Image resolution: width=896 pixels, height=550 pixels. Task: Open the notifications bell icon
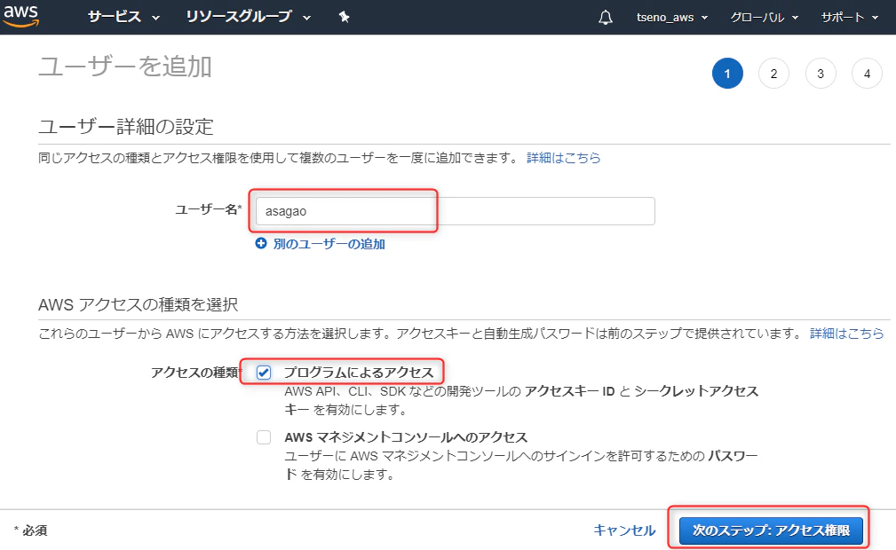coord(606,18)
